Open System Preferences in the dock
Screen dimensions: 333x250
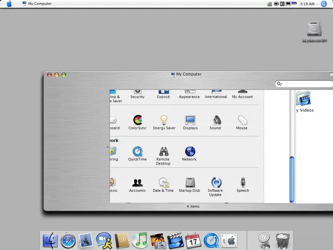pos(229,241)
